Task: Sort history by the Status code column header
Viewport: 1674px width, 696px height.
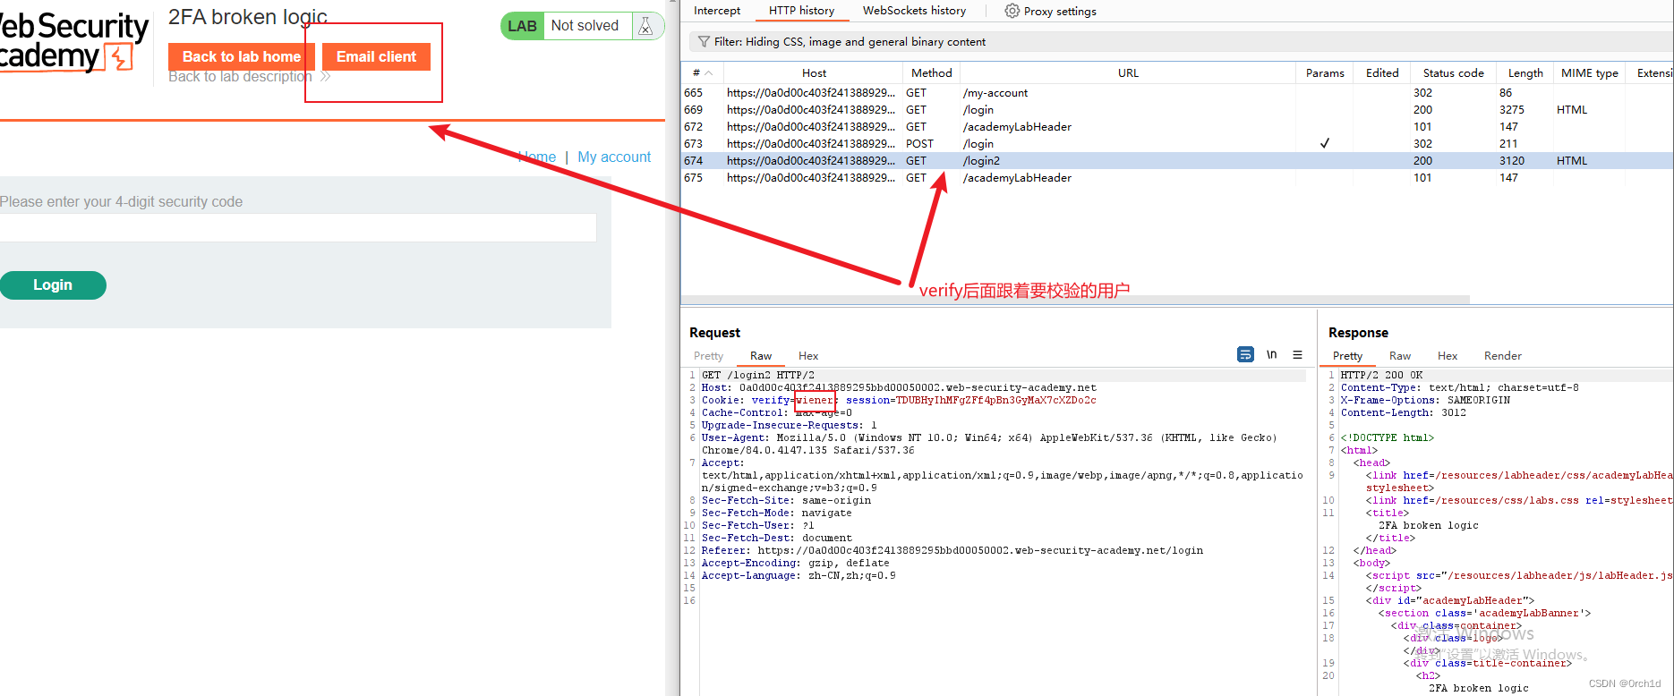Action: [x=1453, y=73]
